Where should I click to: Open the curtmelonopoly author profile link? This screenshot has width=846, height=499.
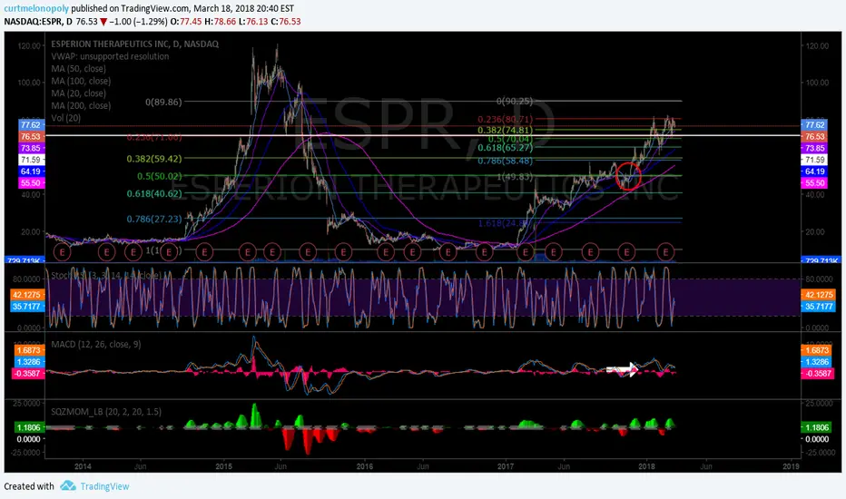36,9
